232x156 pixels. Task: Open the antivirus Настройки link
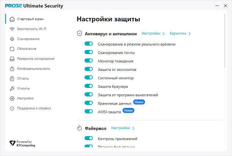[x=151, y=33]
